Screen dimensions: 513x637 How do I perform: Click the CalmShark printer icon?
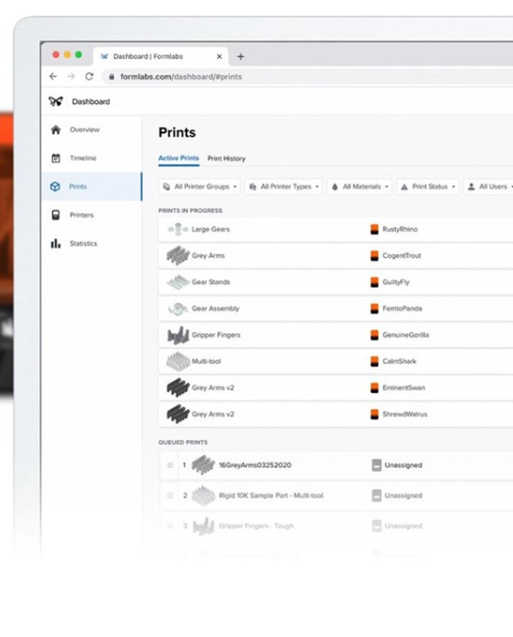[374, 361]
